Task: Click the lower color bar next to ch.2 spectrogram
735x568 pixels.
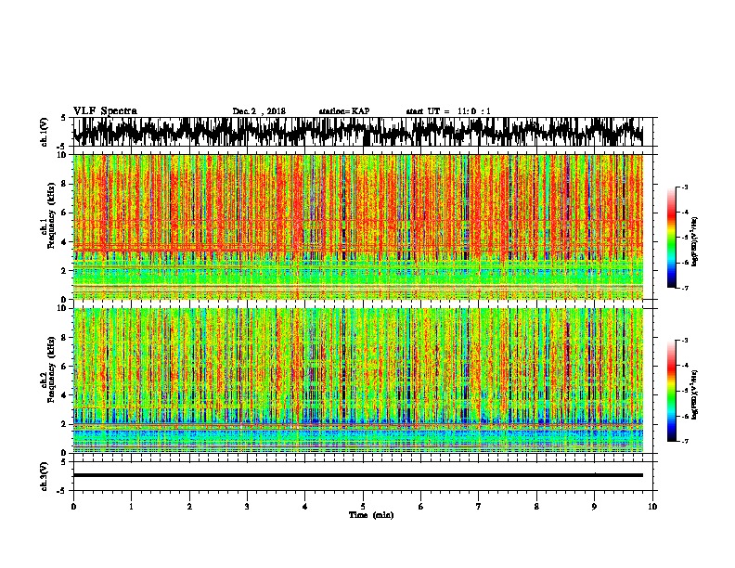Action: click(672, 391)
